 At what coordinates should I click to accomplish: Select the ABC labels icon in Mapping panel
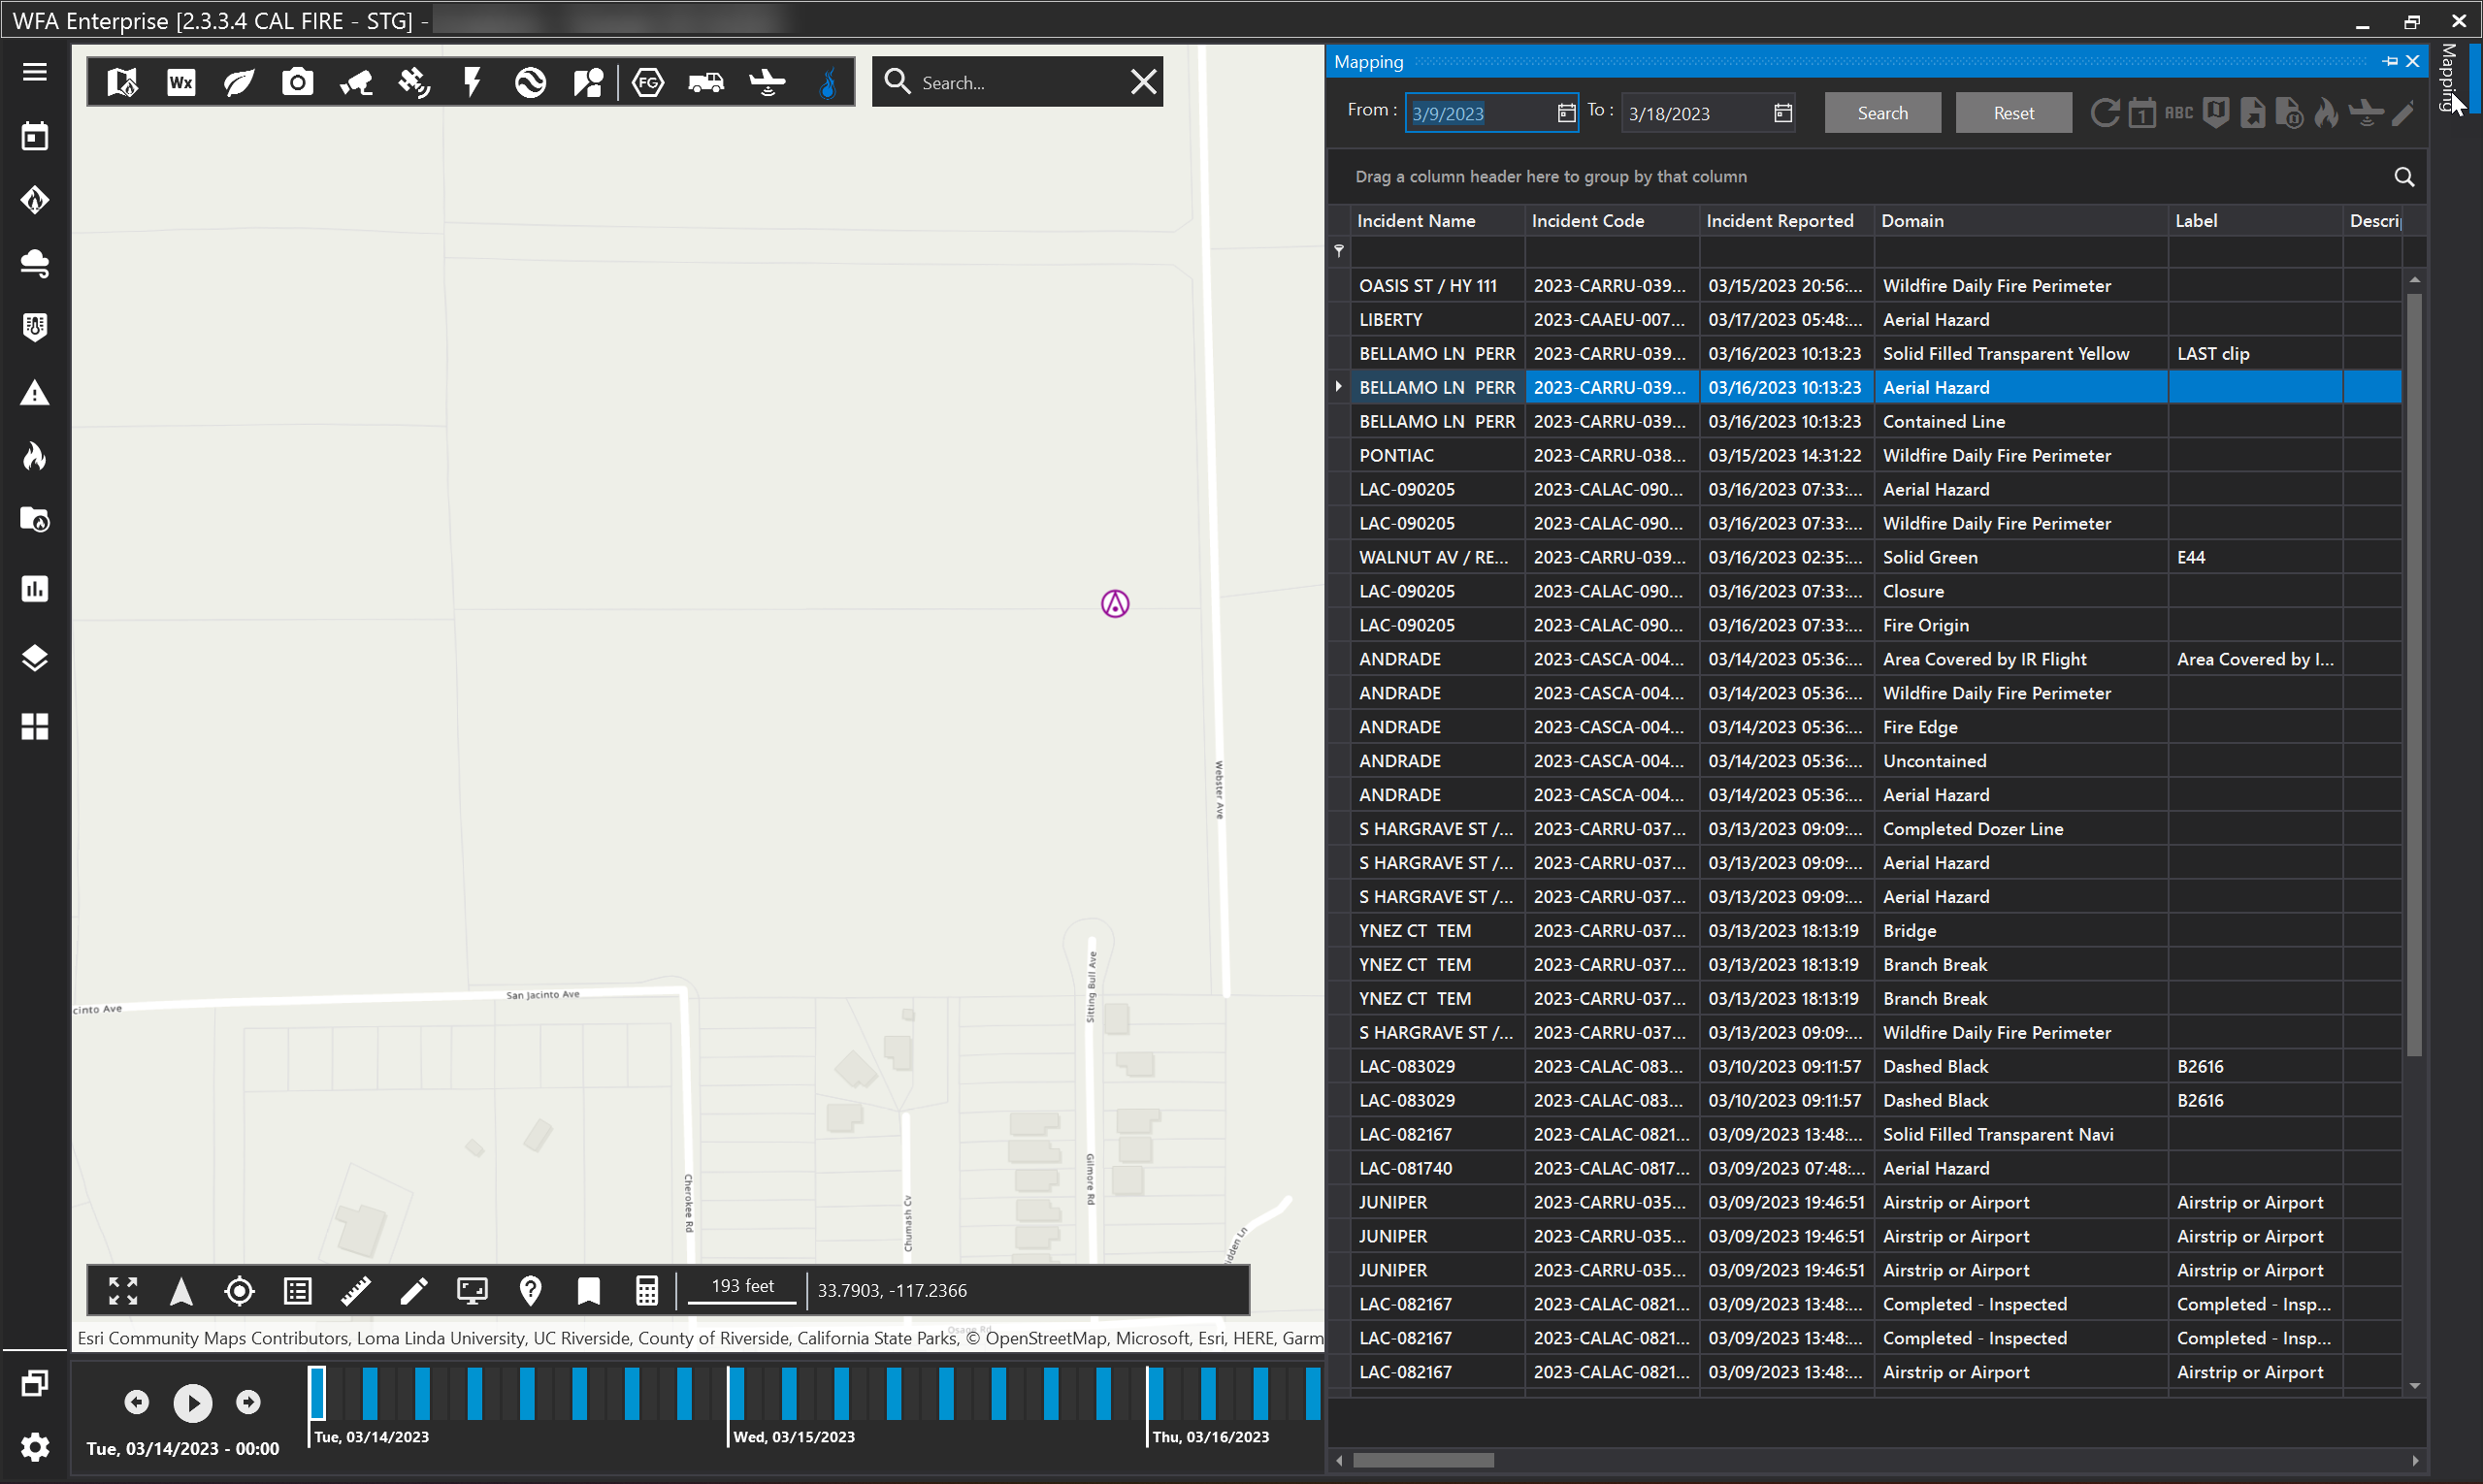2178,113
